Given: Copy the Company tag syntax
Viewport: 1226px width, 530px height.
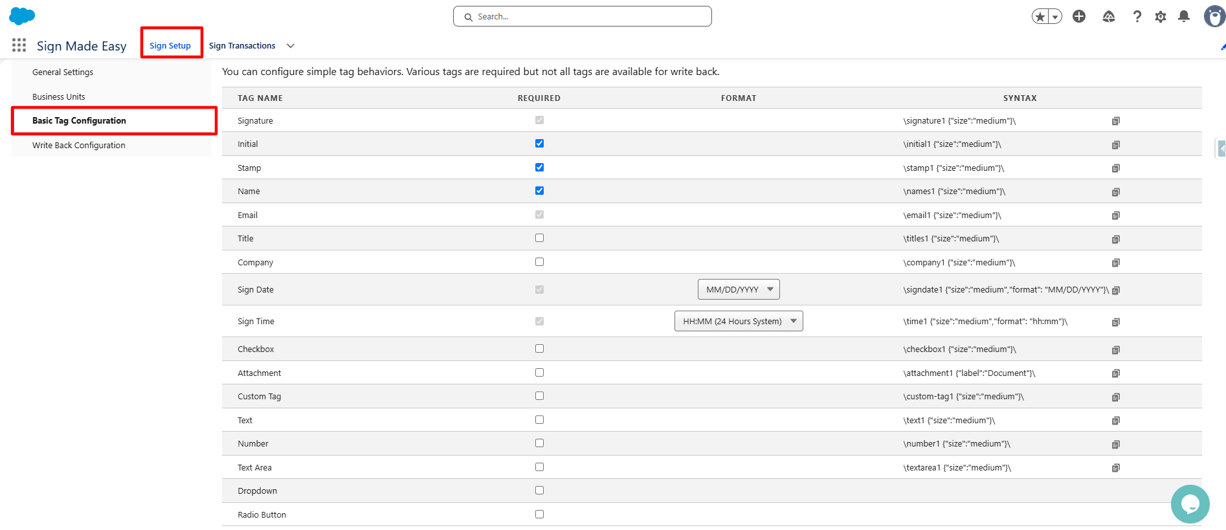Looking at the screenshot, I should (1116, 263).
